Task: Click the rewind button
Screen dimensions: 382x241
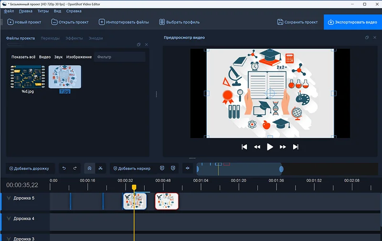Action: coord(257,147)
